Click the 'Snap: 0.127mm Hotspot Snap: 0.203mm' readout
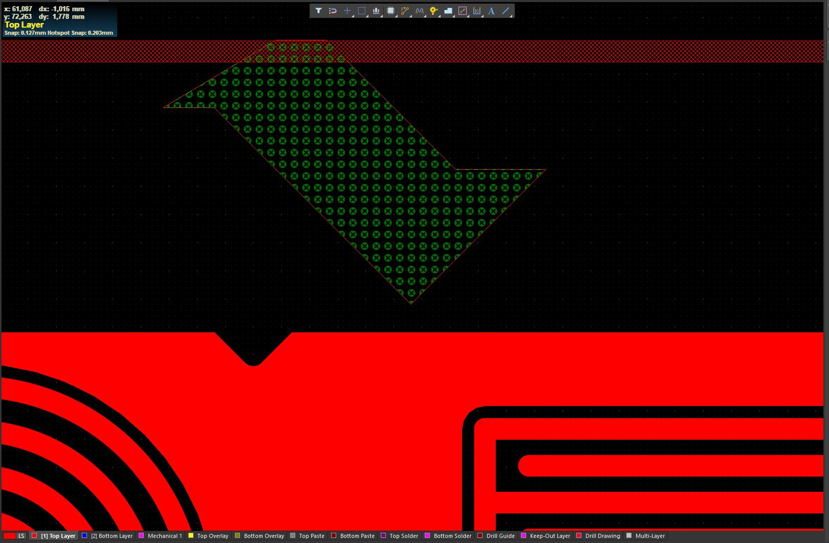Screen dimensions: 829x543 click(x=58, y=33)
